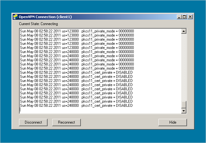
Task: Click the scrollbar thumb in the log
Action: point(184,105)
